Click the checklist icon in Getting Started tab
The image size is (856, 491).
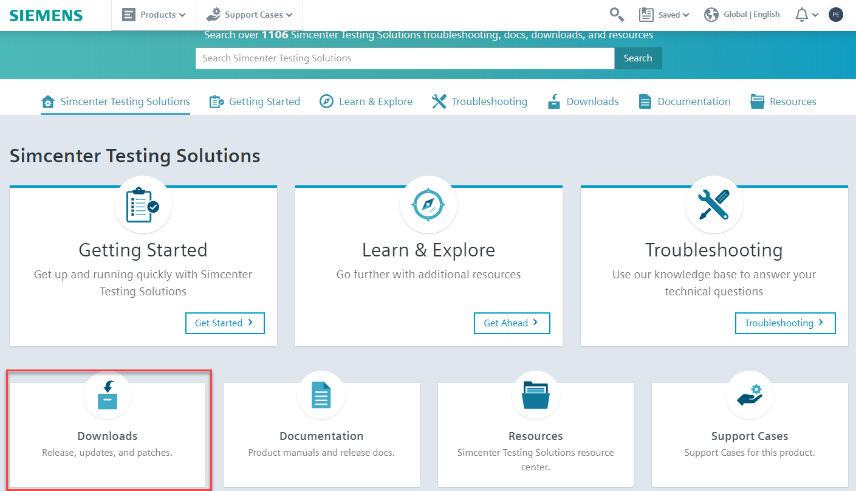(x=216, y=101)
